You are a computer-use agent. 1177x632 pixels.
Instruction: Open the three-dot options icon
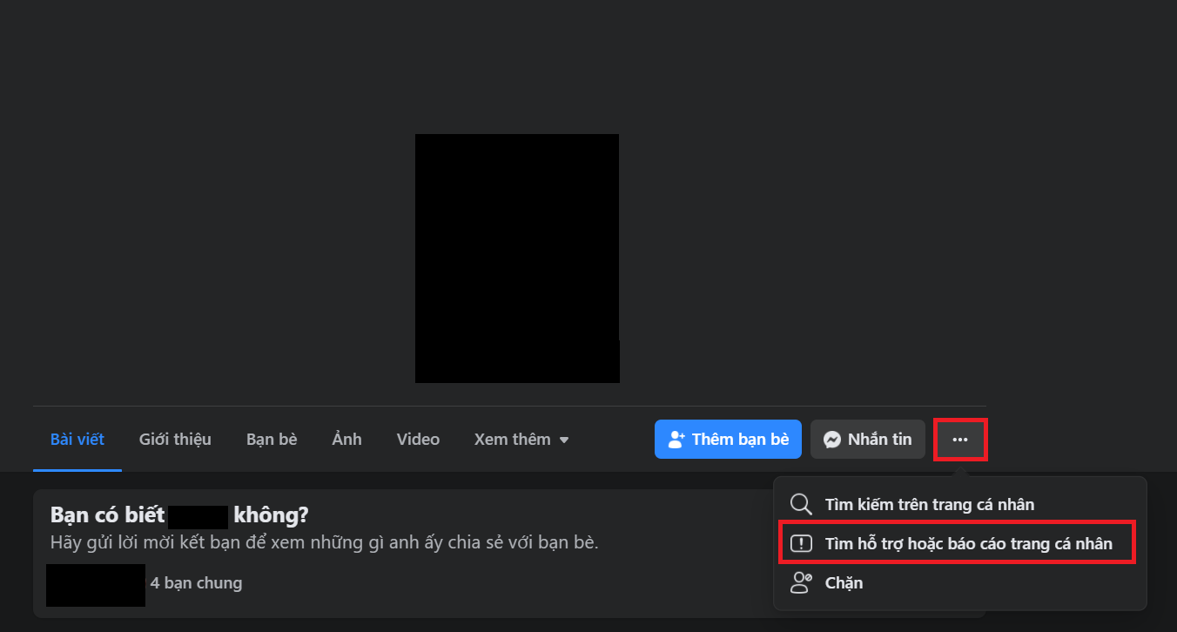pyautogui.click(x=960, y=439)
